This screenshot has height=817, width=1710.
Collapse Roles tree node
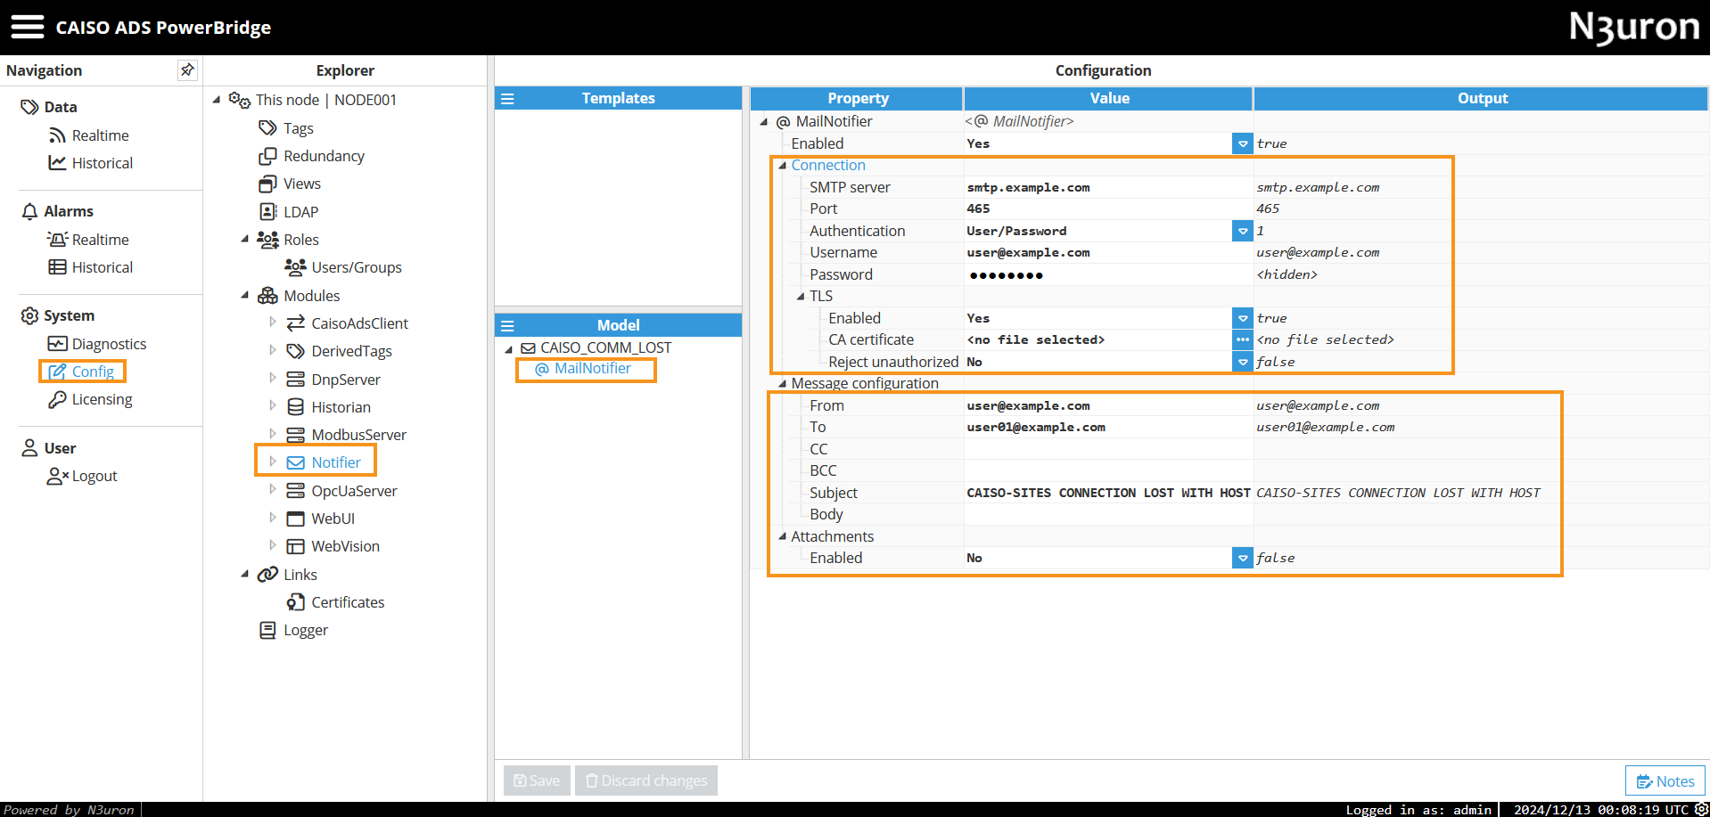point(244,239)
